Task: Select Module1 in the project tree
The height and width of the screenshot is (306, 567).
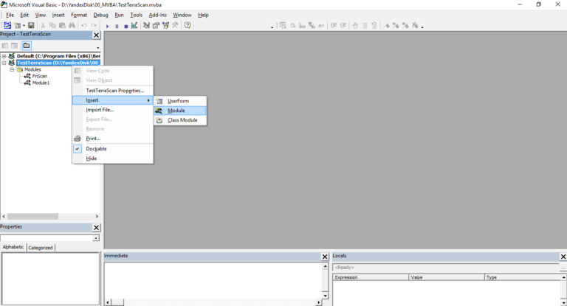Action: (41, 83)
